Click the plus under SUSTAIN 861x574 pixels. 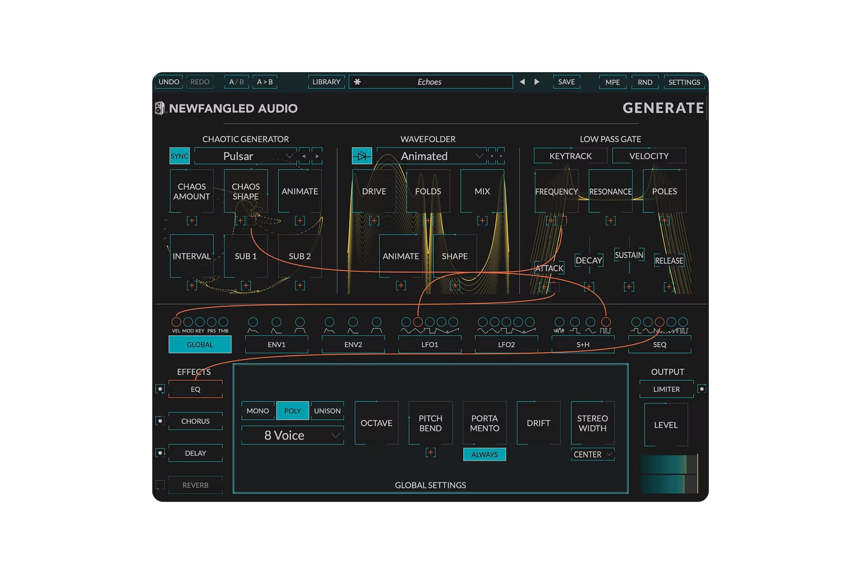tap(629, 287)
